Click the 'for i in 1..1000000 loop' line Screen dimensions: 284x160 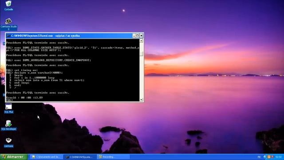point(32,78)
